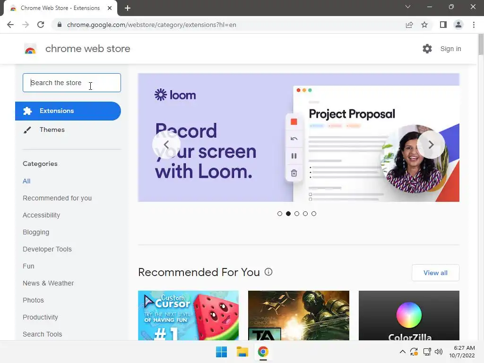Open the Photos category
This screenshot has height=363, width=484.
(34, 300)
